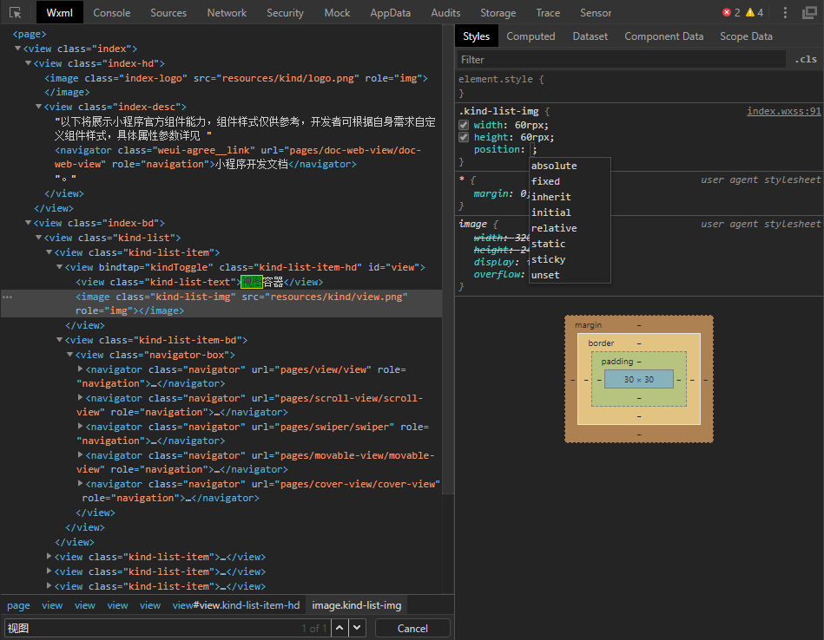
Task: Choose absolute from position suggestions
Action: pyautogui.click(x=570, y=166)
